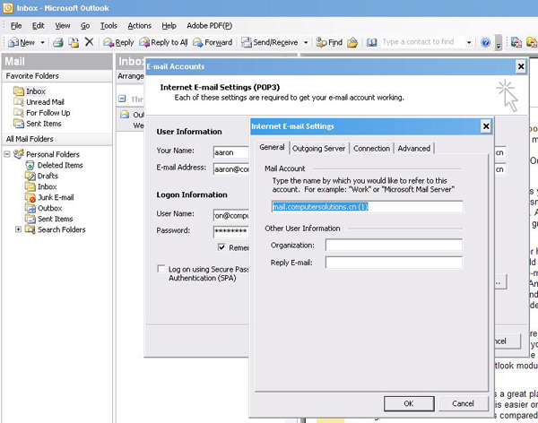Open the Go menu

85,26
